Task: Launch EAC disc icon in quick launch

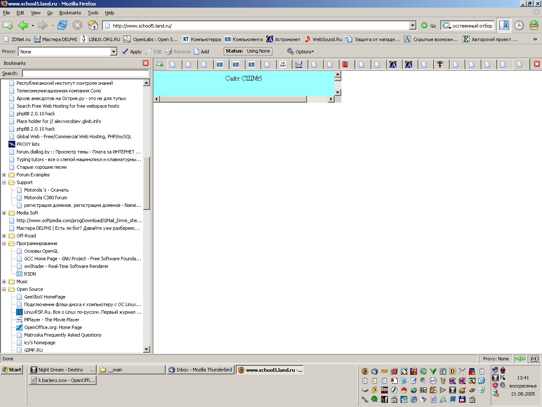Action: (433, 381)
